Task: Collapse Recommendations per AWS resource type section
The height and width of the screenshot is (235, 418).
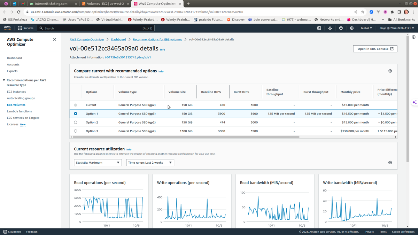Action: pos(4,80)
